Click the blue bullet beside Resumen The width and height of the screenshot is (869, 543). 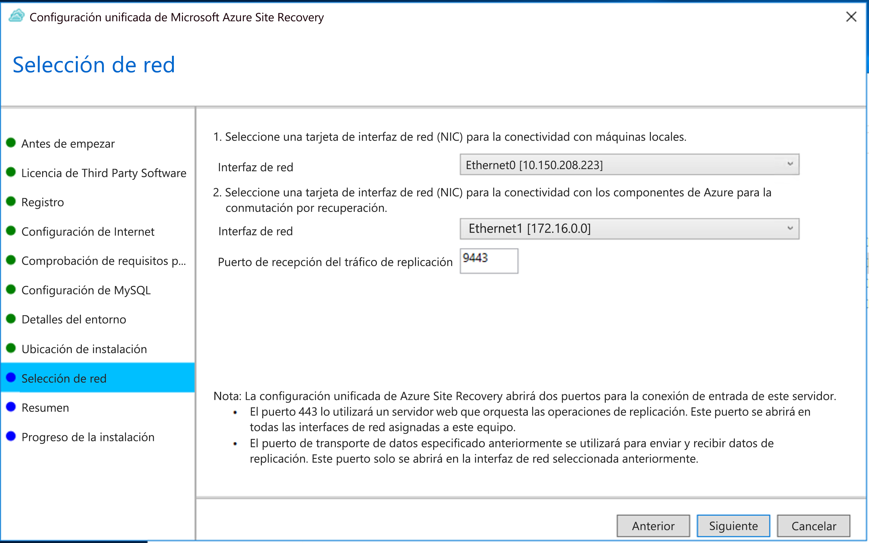click(11, 407)
